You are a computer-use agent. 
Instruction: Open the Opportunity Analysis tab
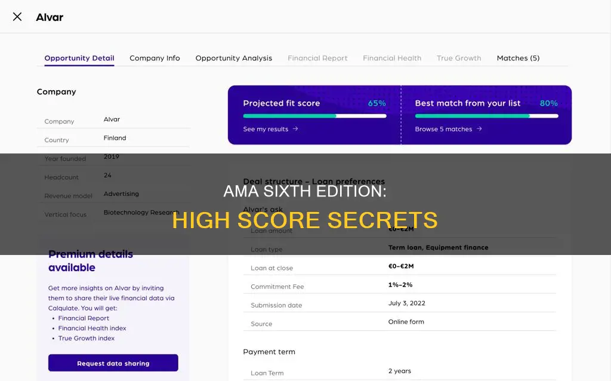(233, 58)
